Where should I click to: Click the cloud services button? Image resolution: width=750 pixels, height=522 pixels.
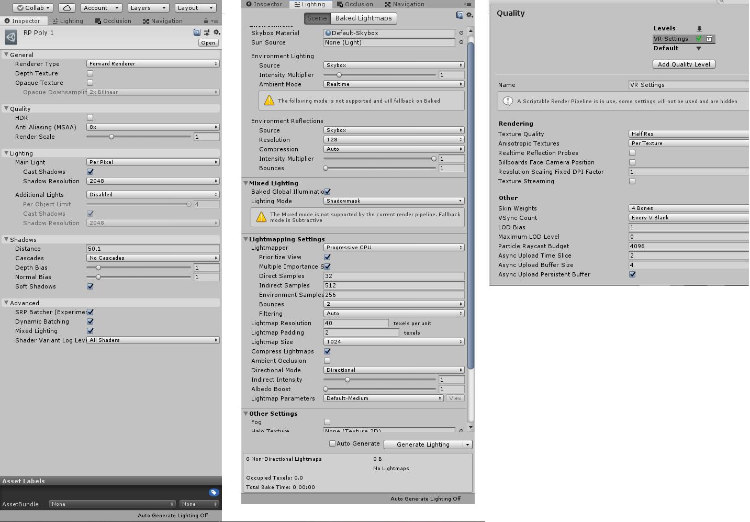click(x=67, y=8)
